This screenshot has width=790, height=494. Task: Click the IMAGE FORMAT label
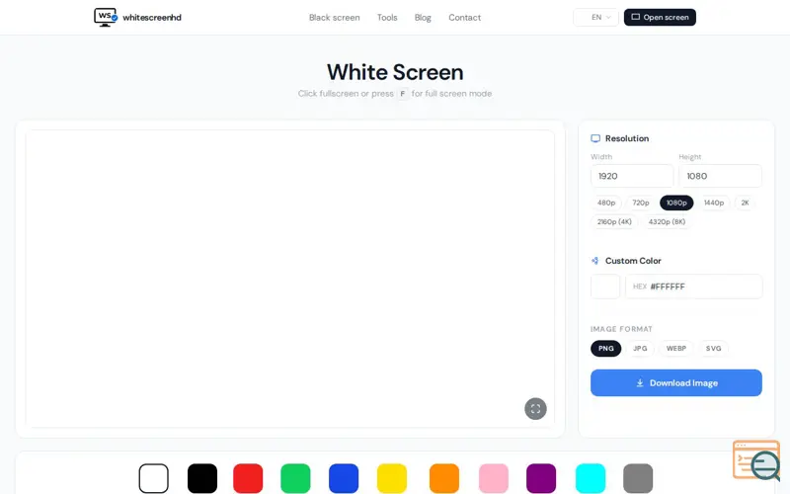pyautogui.click(x=621, y=329)
